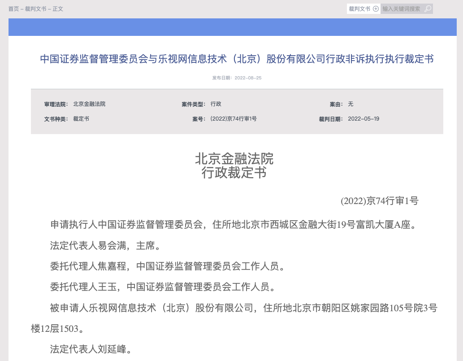Click case type value 行政

click(216, 104)
